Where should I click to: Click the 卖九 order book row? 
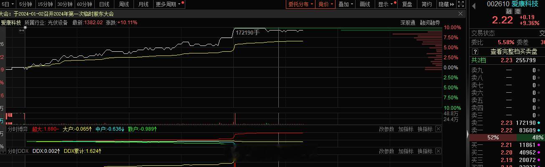[508, 71]
